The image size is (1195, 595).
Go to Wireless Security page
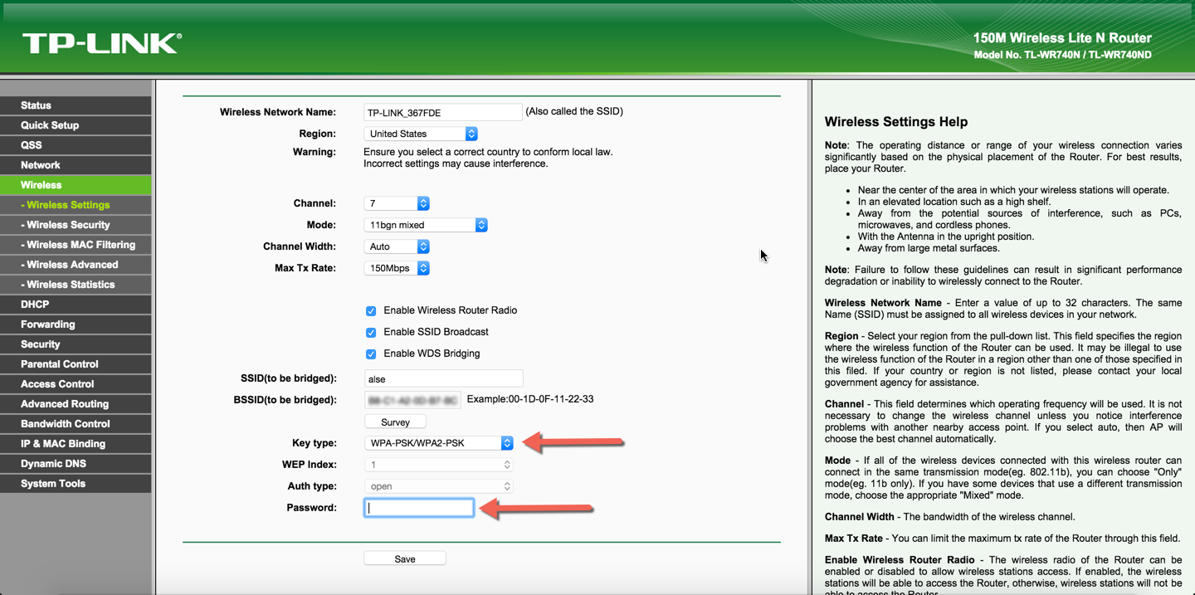pos(76,225)
